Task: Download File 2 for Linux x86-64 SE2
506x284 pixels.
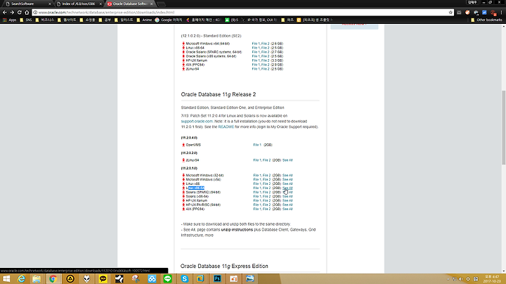Action: pos(265,48)
